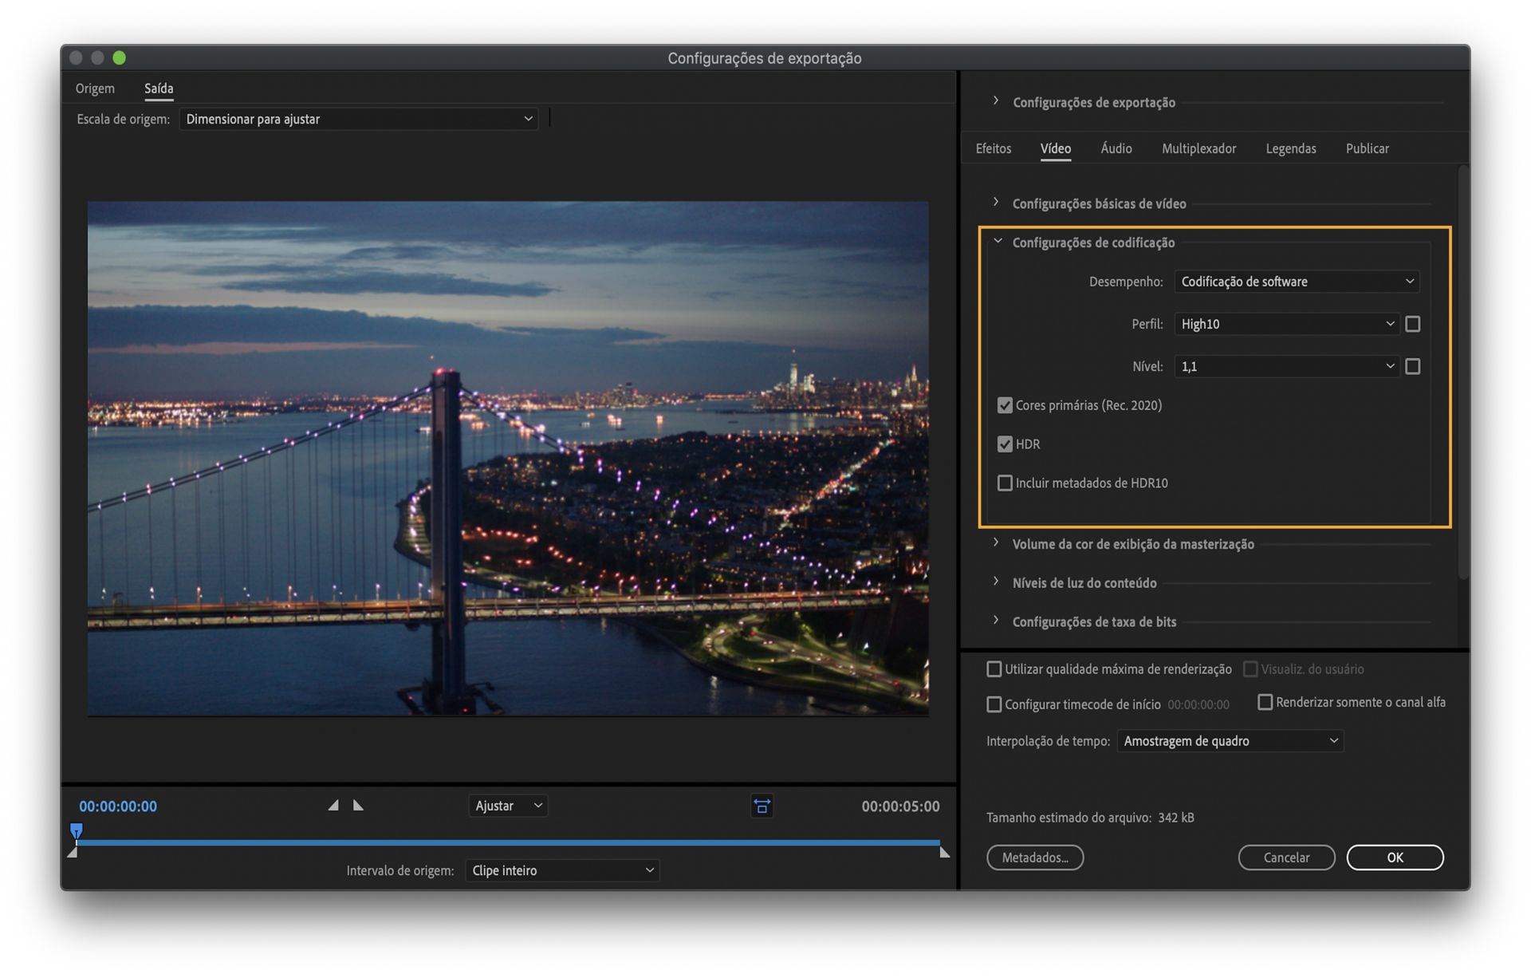
Task: Disable the HDR checkbox
Action: pyautogui.click(x=1005, y=444)
